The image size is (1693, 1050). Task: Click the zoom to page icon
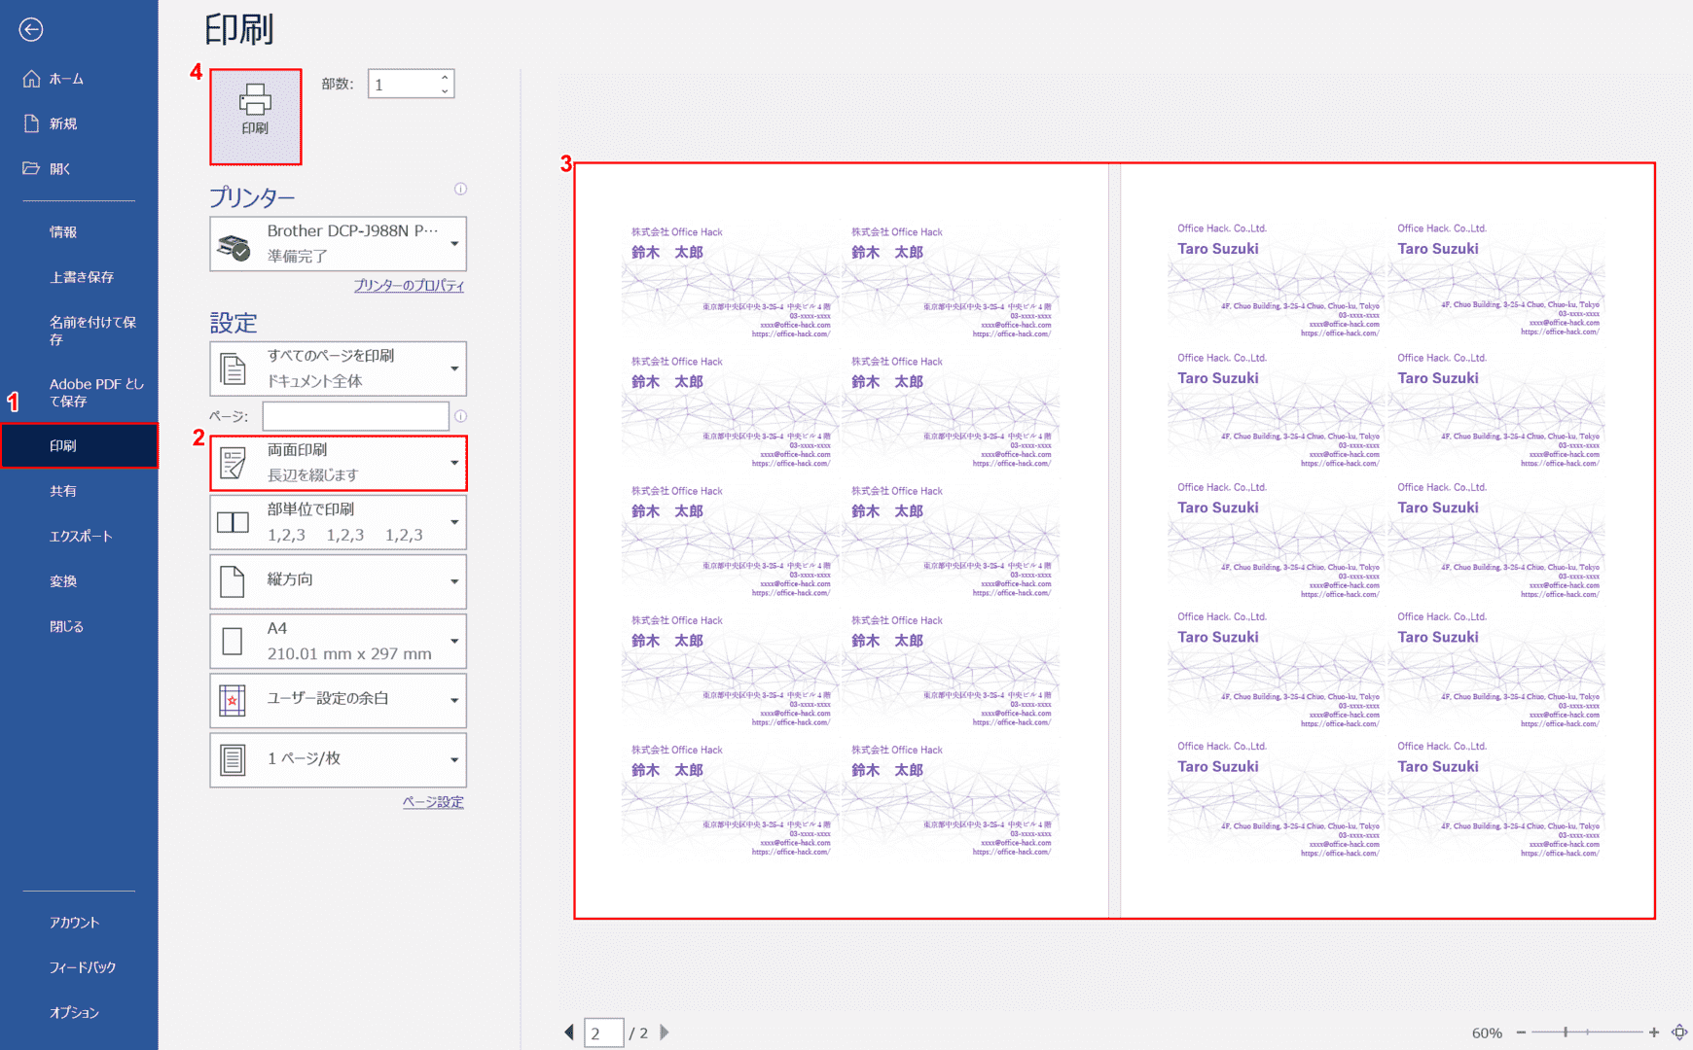pyautogui.click(x=1679, y=1032)
